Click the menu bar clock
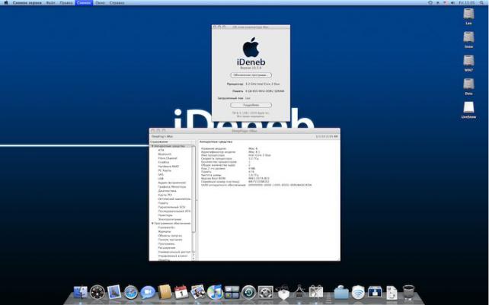The image size is (489, 305). click(x=467, y=2)
